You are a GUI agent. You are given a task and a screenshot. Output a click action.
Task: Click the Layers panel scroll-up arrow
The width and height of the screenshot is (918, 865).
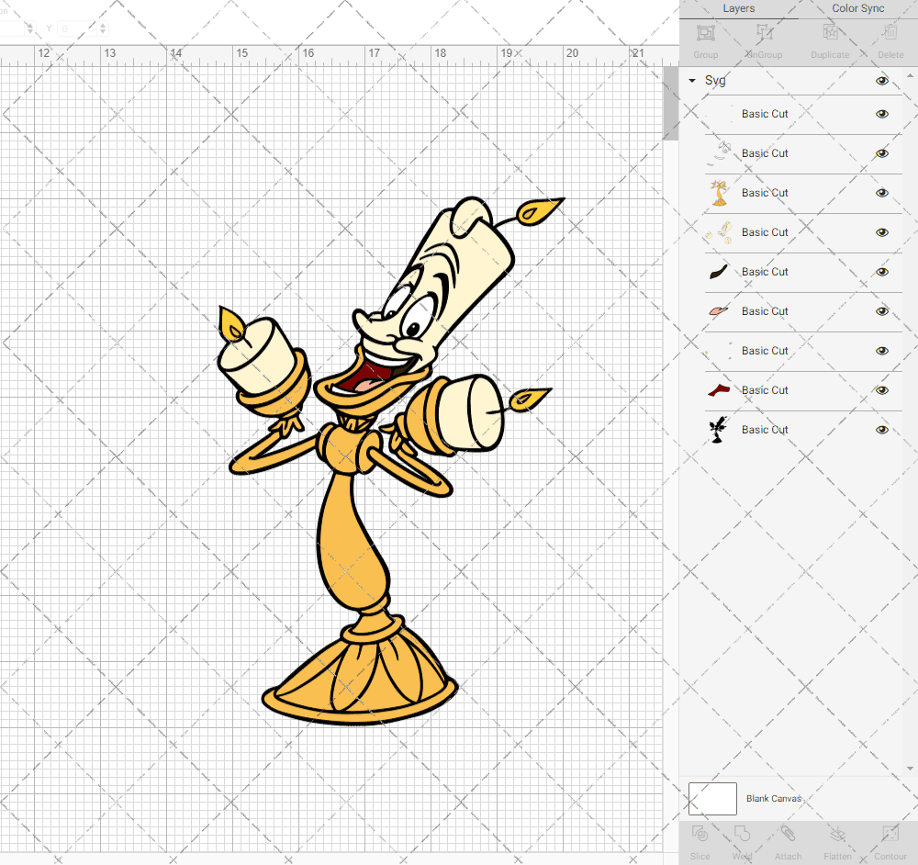coord(909,76)
